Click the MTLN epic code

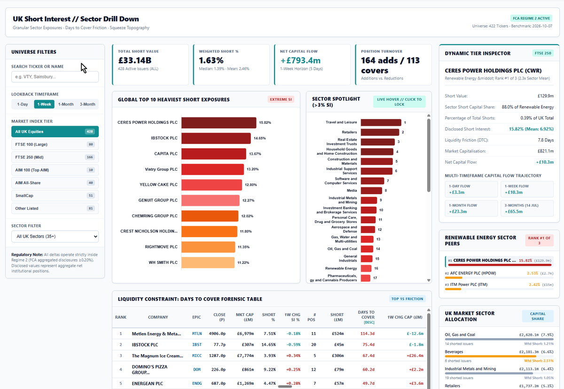click(197, 333)
